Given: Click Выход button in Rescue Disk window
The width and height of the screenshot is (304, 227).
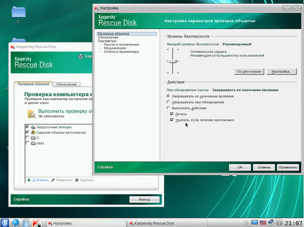Looking at the screenshot, I should [144, 200].
